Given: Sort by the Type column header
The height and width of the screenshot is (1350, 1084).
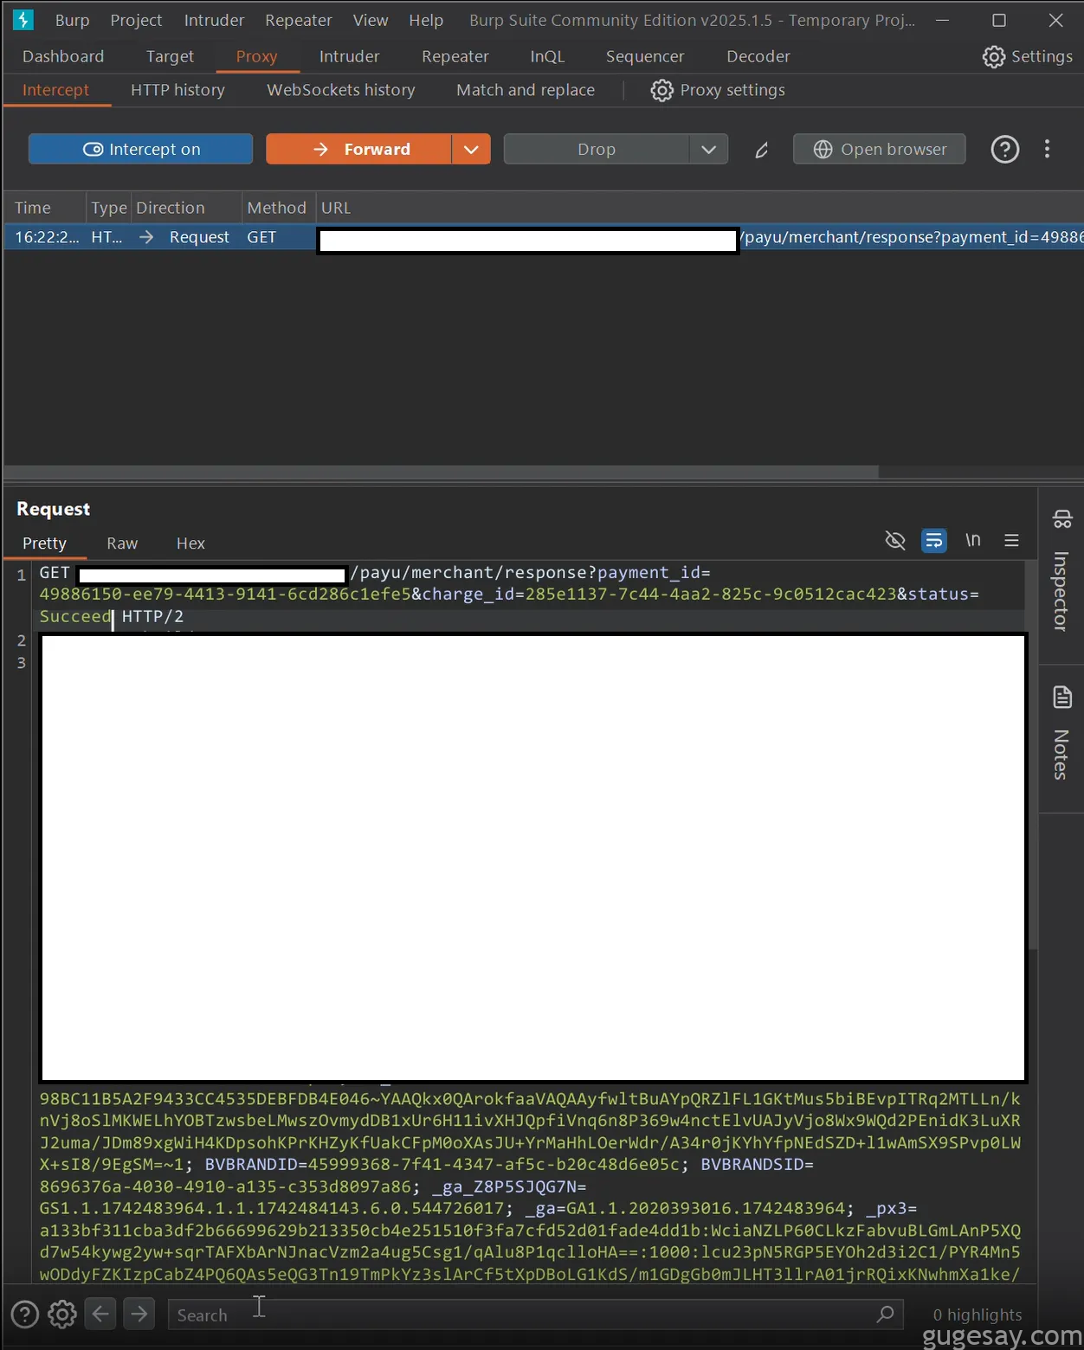Looking at the screenshot, I should (x=109, y=208).
